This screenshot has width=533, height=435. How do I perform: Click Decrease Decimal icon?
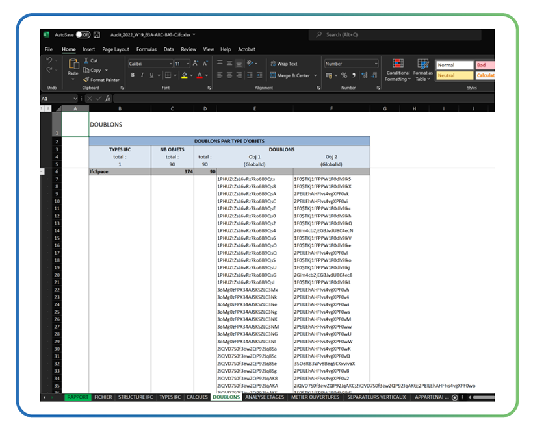(x=374, y=75)
